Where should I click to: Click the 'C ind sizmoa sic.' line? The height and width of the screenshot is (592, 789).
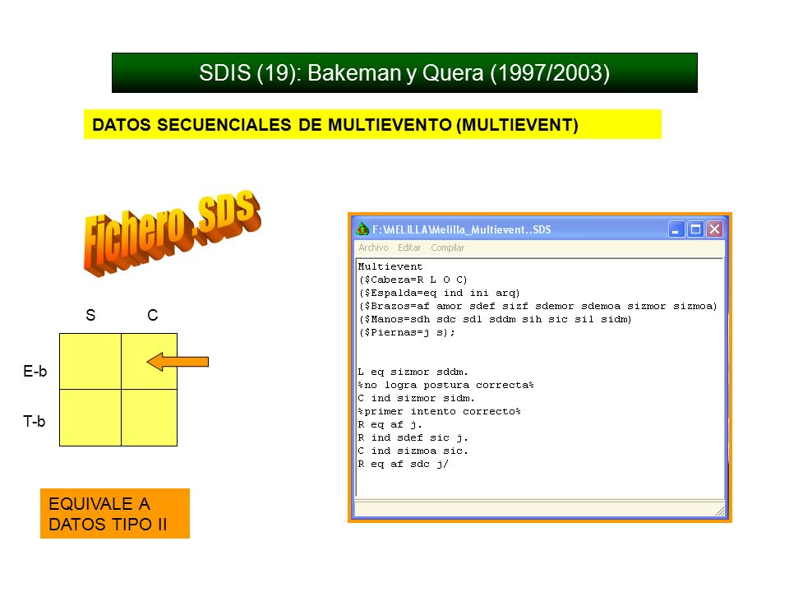coord(413,451)
